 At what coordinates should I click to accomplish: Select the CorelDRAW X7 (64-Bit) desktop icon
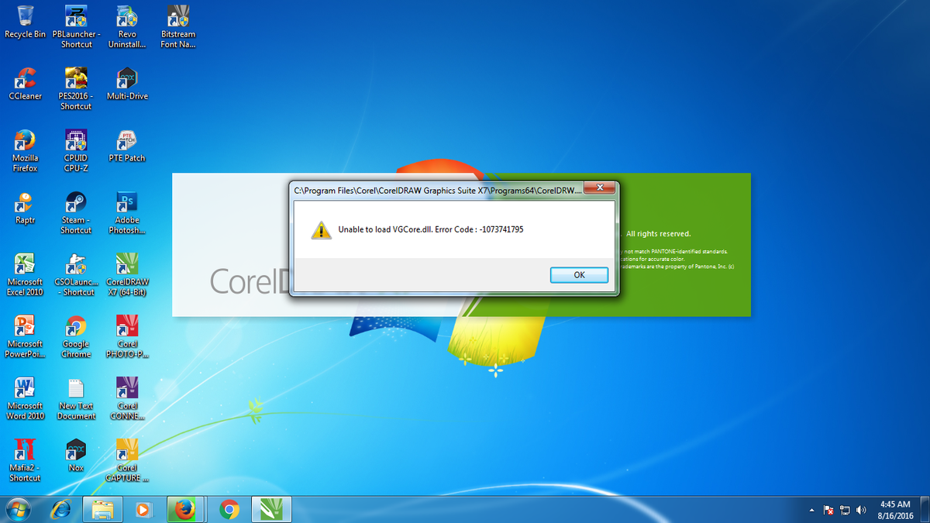click(x=127, y=274)
